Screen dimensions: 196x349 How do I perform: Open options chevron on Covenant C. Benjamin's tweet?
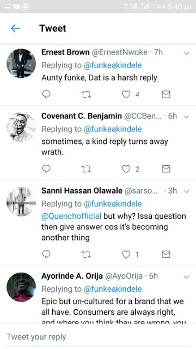pos(187,117)
